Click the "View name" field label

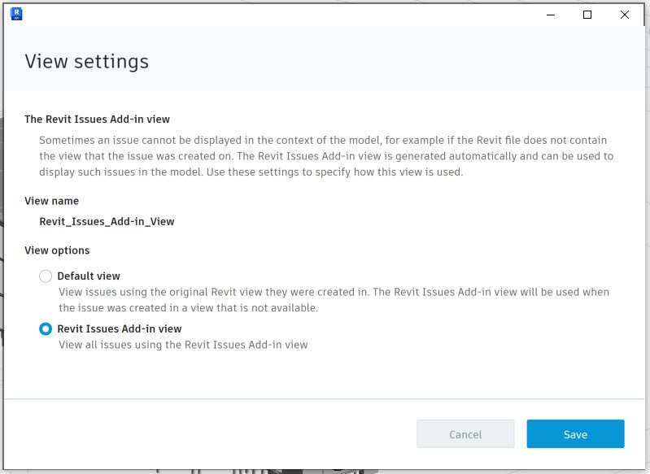51,201
